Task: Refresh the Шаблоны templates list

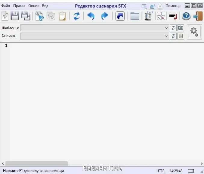Action: pyautogui.click(x=173, y=28)
